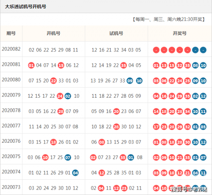Click red ball 28 in 2020078 开机号
212x195 pixels.
point(61,111)
